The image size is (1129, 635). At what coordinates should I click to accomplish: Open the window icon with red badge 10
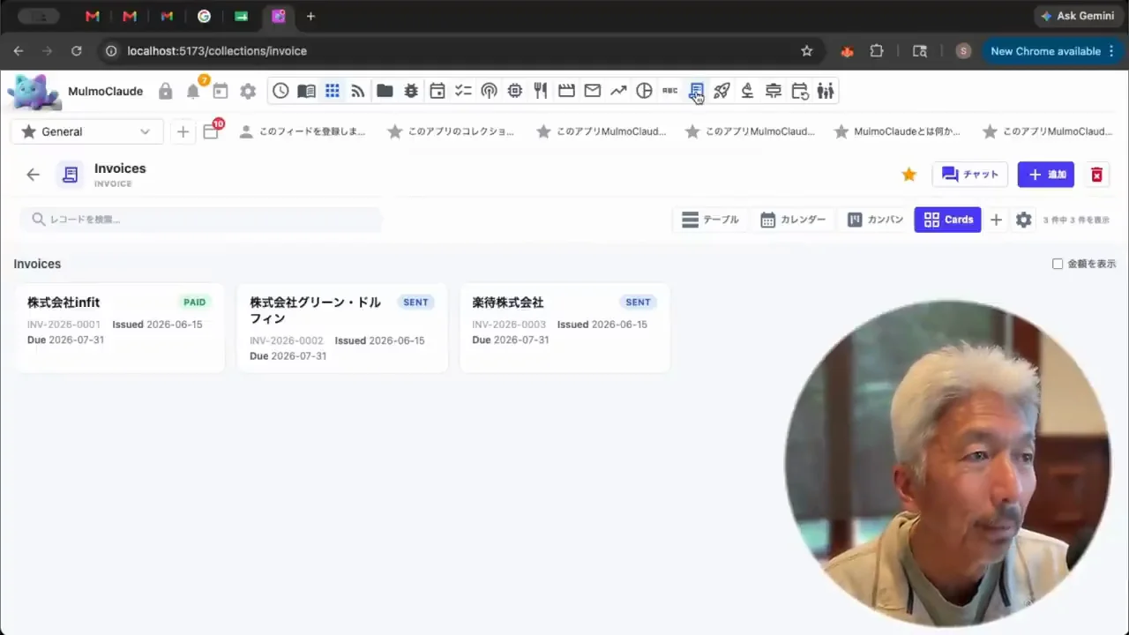[x=211, y=131]
